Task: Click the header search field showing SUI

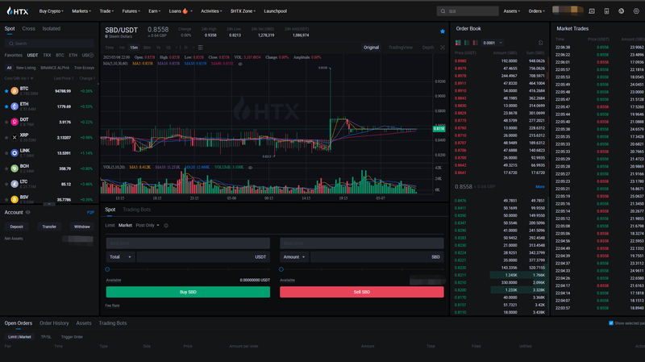Action: point(468,11)
